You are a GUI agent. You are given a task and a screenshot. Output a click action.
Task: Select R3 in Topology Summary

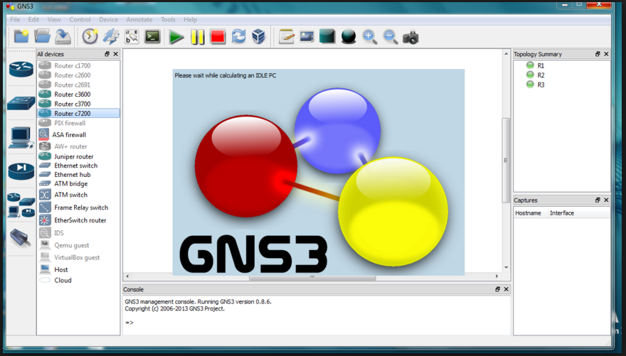coord(541,85)
